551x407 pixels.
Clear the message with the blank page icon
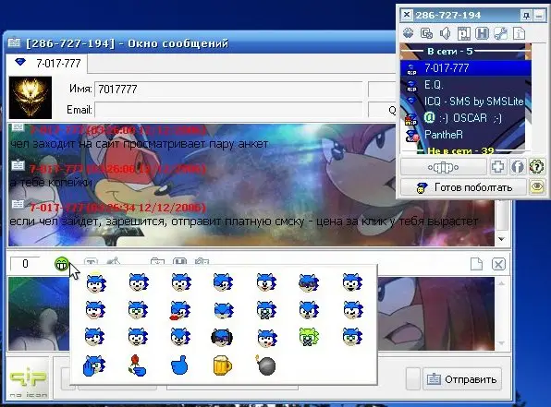pos(476,264)
